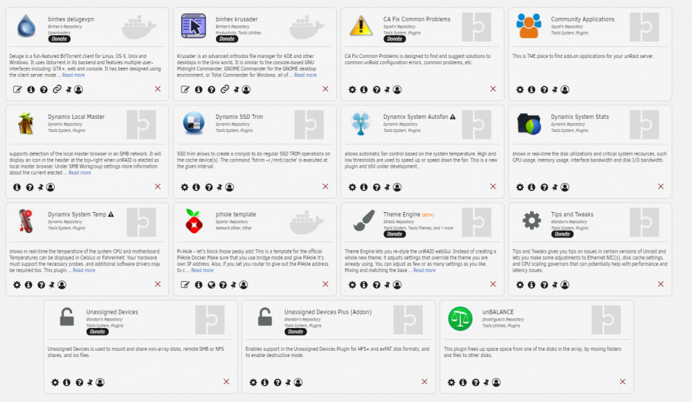
Task: Edit the binhex krusader container template
Action: [x=185, y=89]
